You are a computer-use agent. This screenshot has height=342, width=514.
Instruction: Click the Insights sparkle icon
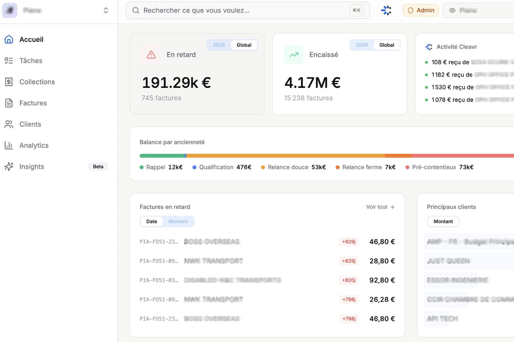coord(8,167)
